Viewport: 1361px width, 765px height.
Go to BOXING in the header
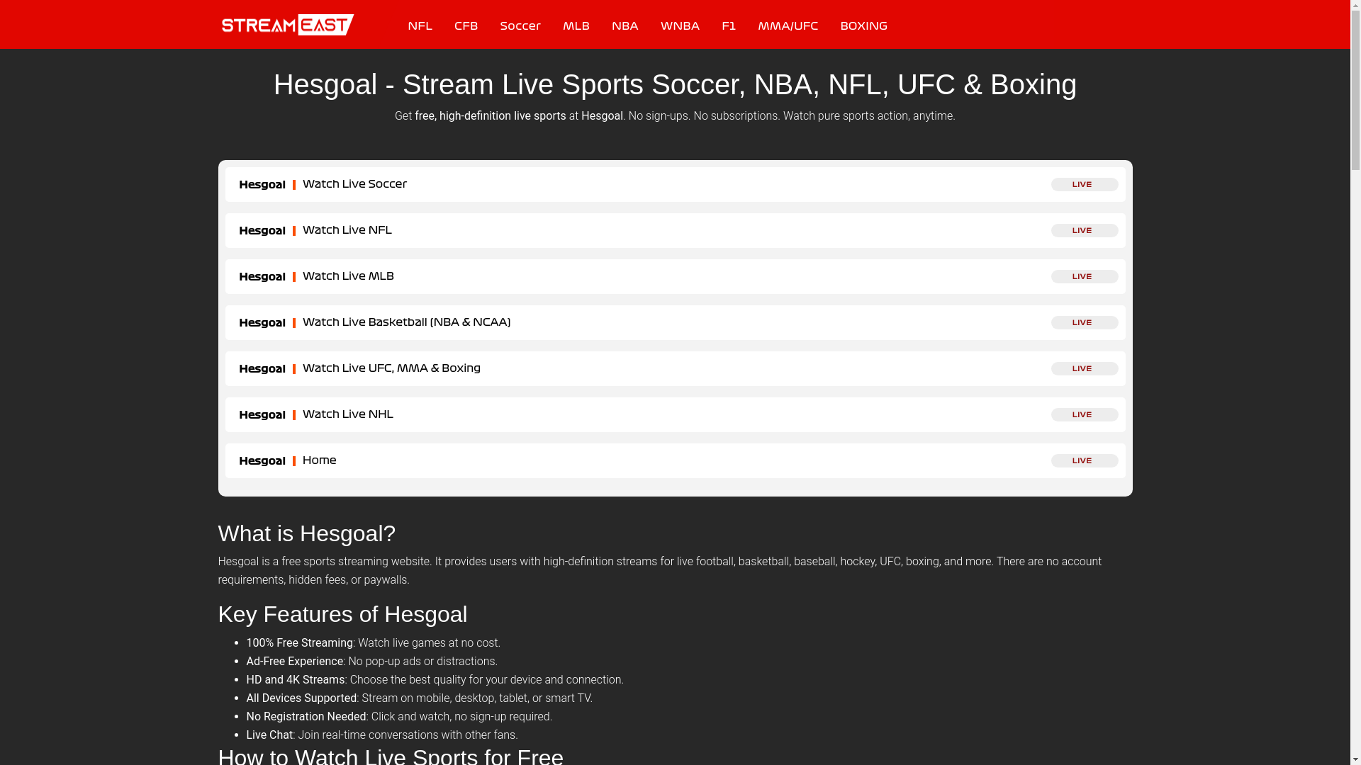tap(863, 25)
